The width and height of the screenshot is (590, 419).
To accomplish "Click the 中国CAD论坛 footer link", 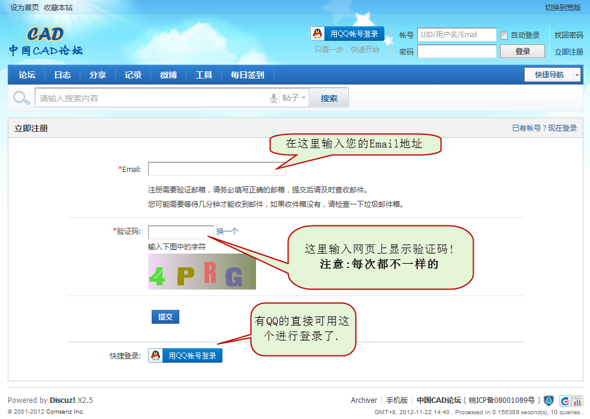I will point(439,400).
